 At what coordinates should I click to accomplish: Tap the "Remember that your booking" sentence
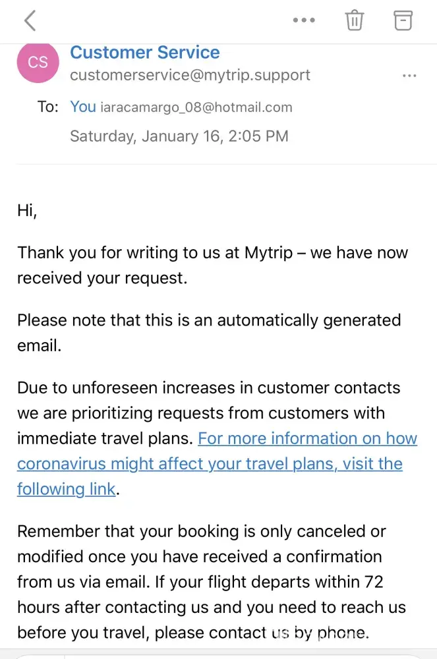201,531
